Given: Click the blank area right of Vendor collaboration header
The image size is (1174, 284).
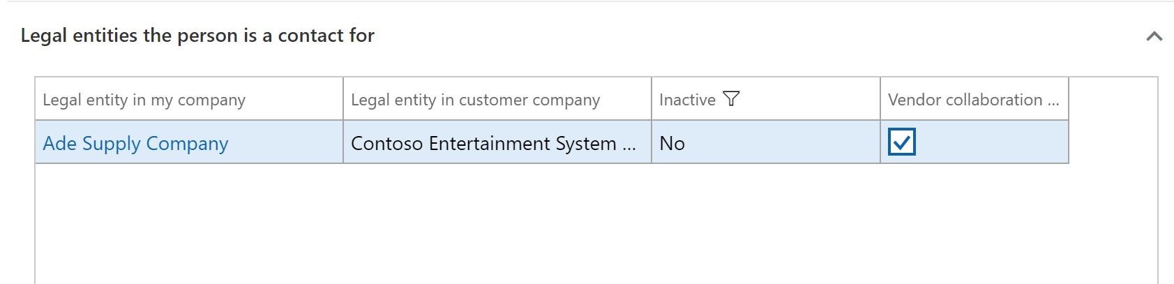Looking at the screenshot, I should [x=1113, y=99].
